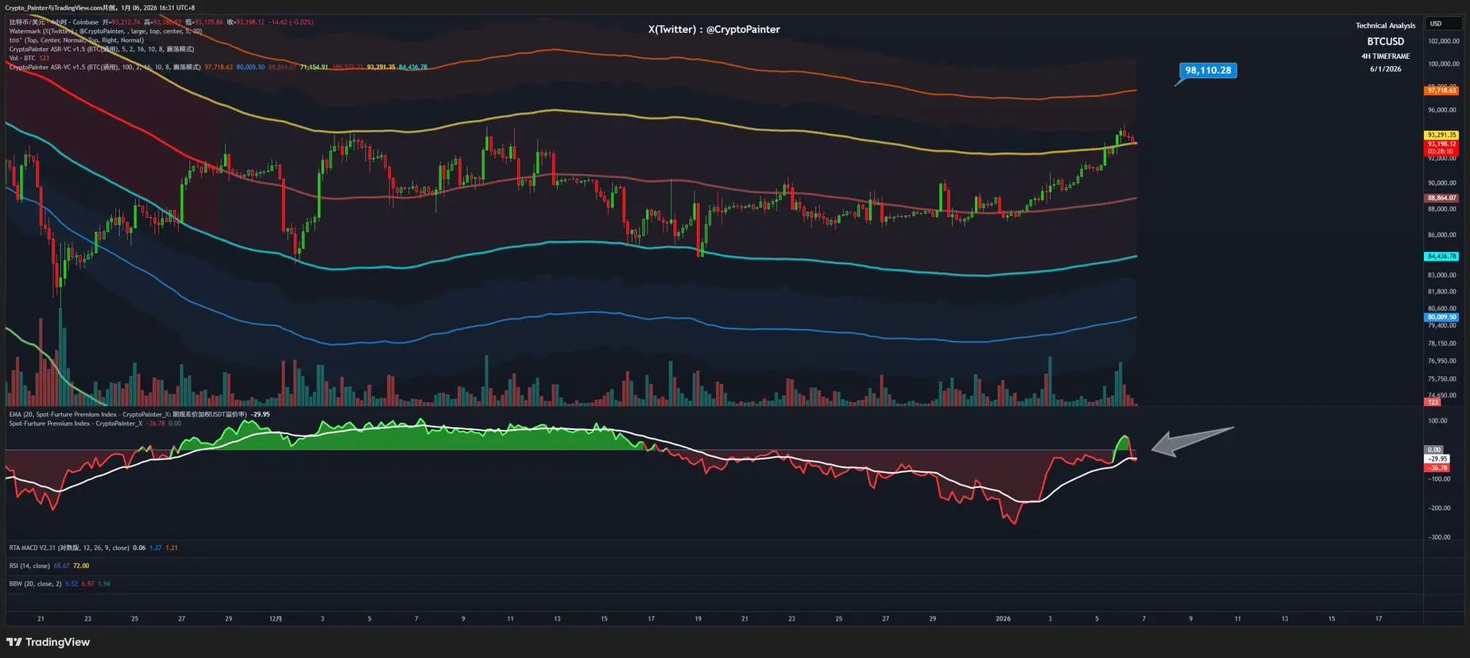The height and width of the screenshot is (658, 1470).
Task: Click the 03:28:10 bar countdown tag
Action: [1441, 151]
